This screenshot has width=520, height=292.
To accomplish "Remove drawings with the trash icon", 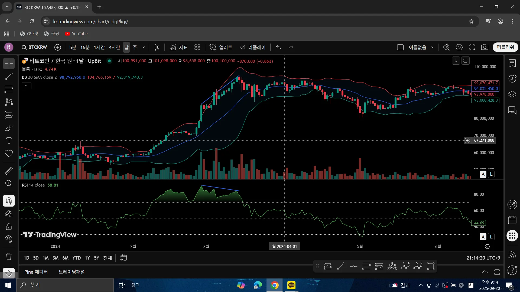I will [9, 256].
